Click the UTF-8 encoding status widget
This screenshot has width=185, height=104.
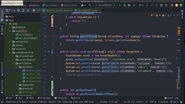tap(153, 102)
